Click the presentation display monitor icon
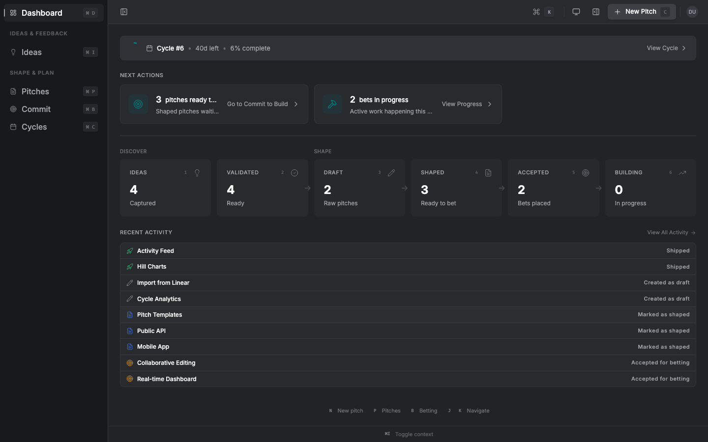This screenshot has height=442, width=708. tap(576, 11)
